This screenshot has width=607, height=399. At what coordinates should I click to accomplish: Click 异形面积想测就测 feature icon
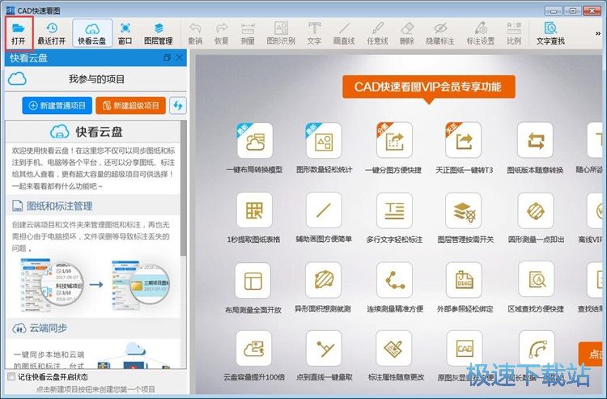[x=323, y=280]
